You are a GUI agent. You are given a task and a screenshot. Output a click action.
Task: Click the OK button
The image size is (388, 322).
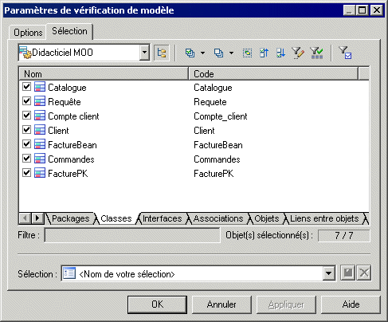pyautogui.click(x=157, y=304)
